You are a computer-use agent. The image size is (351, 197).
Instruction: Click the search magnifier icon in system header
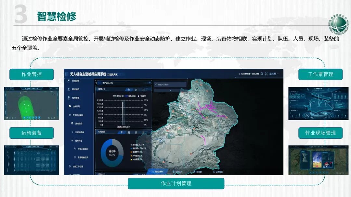262,74
